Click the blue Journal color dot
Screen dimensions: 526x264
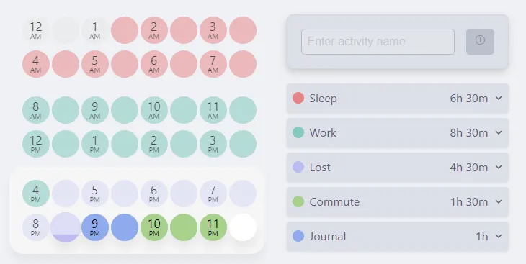coord(298,236)
